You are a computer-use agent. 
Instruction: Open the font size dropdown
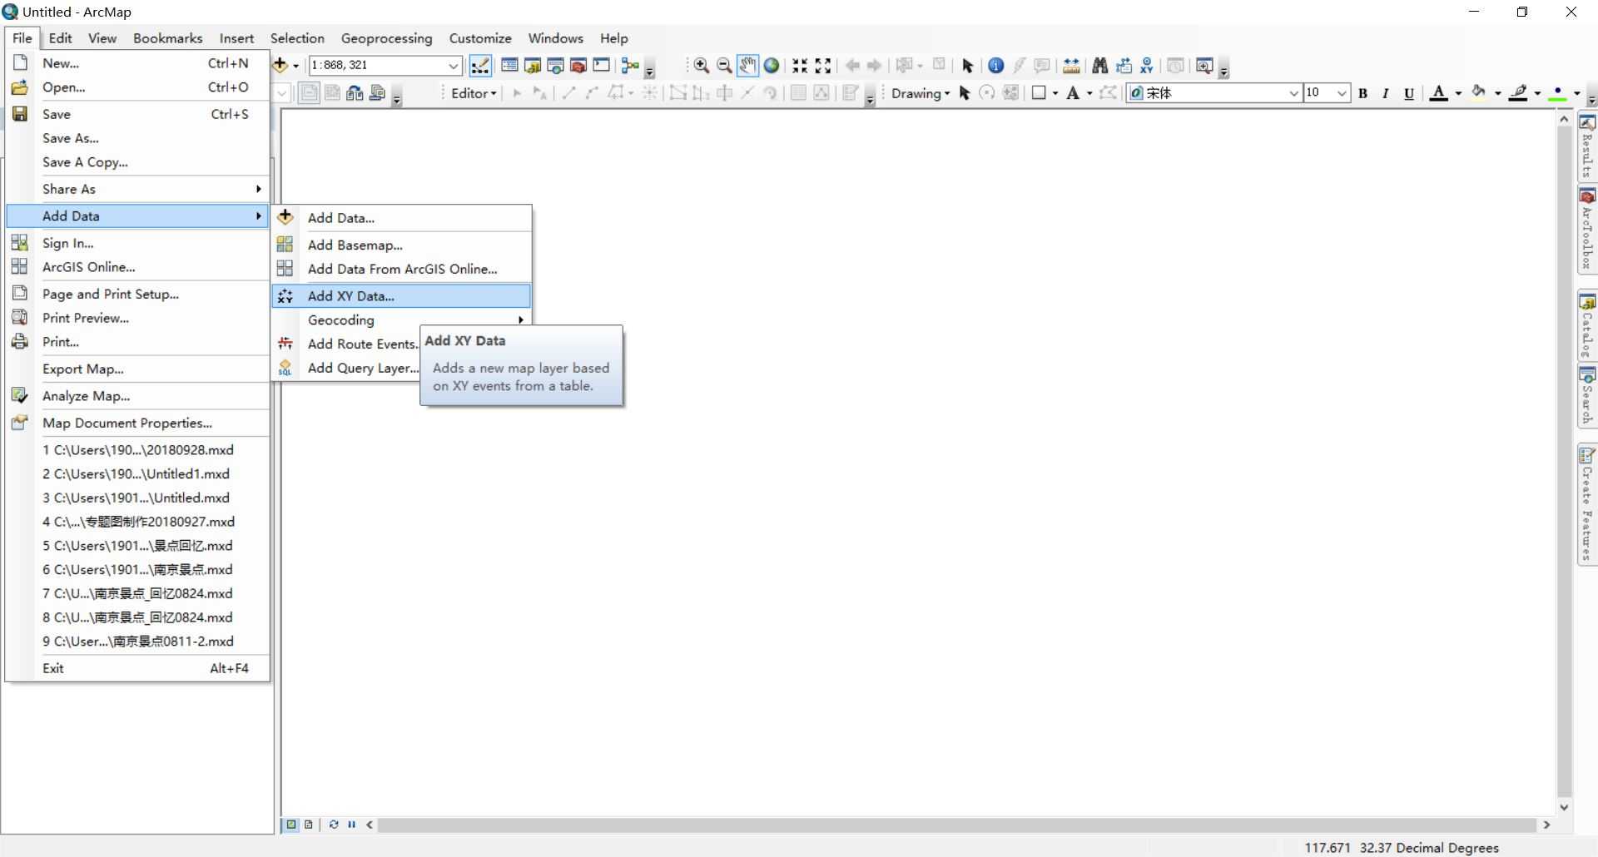click(1342, 93)
